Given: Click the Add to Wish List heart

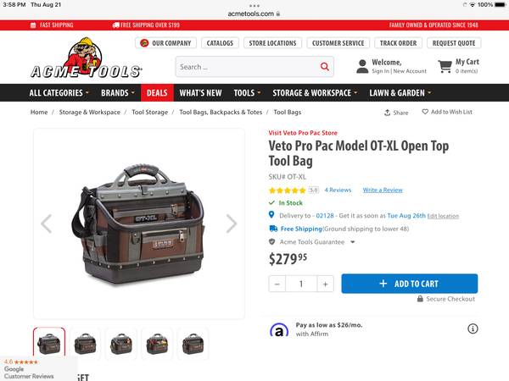Looking at the screenshot, I should [425, 112].
